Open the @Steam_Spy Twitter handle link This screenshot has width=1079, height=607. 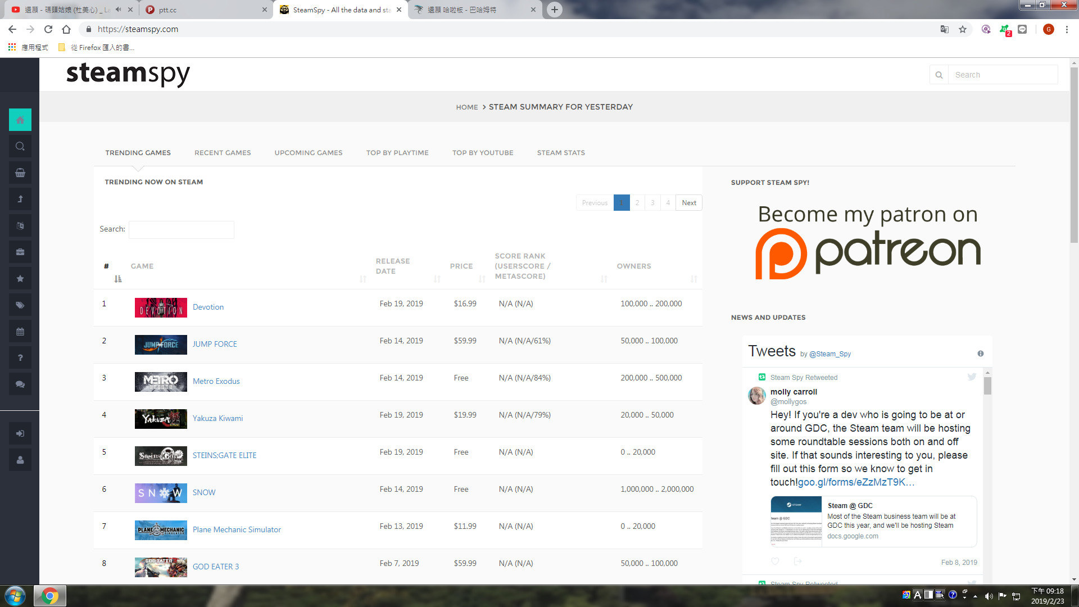tap(830, 354)
